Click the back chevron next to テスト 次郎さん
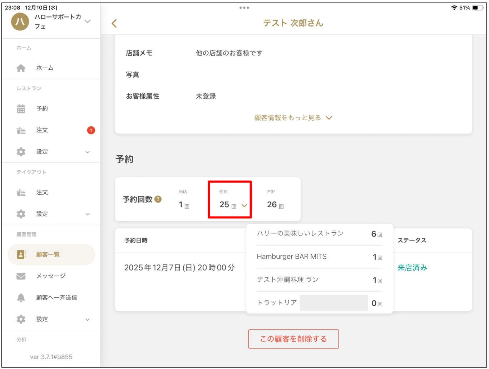Image resolution: width=489 pixels, height=369 pixels. [114, 23]
